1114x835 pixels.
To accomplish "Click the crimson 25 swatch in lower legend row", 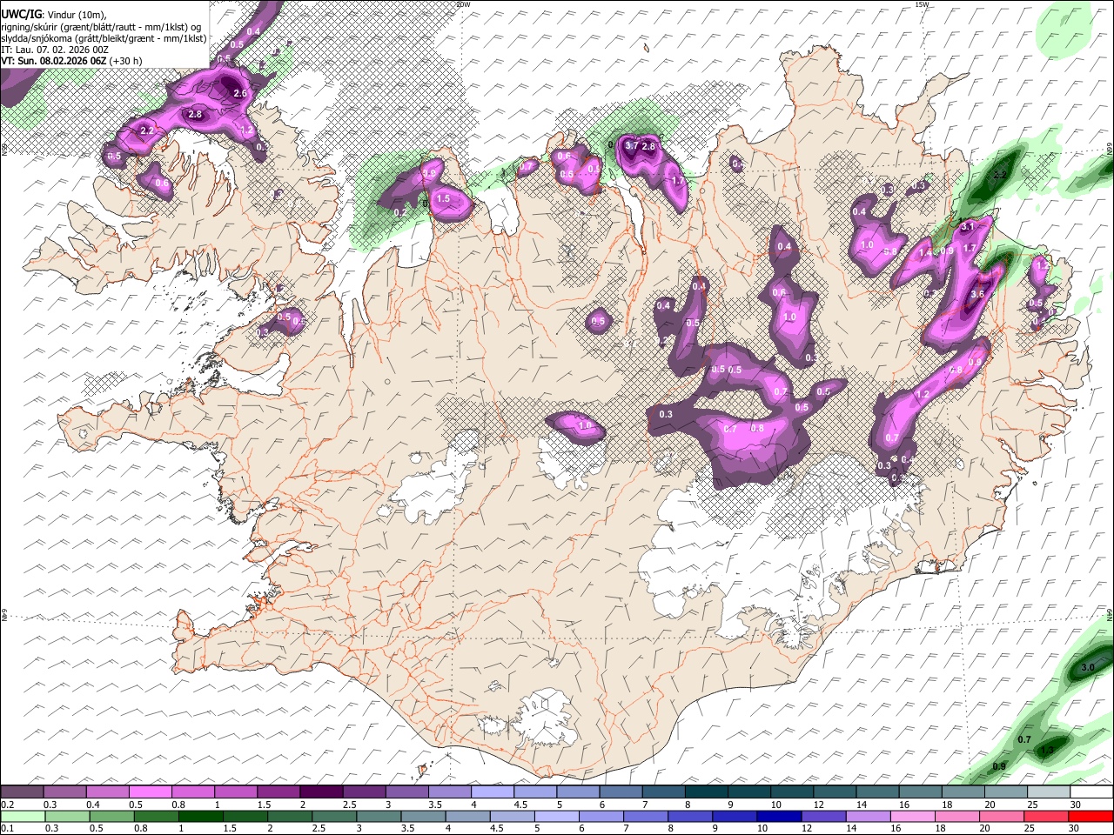I will click(x=1046, y=816).
